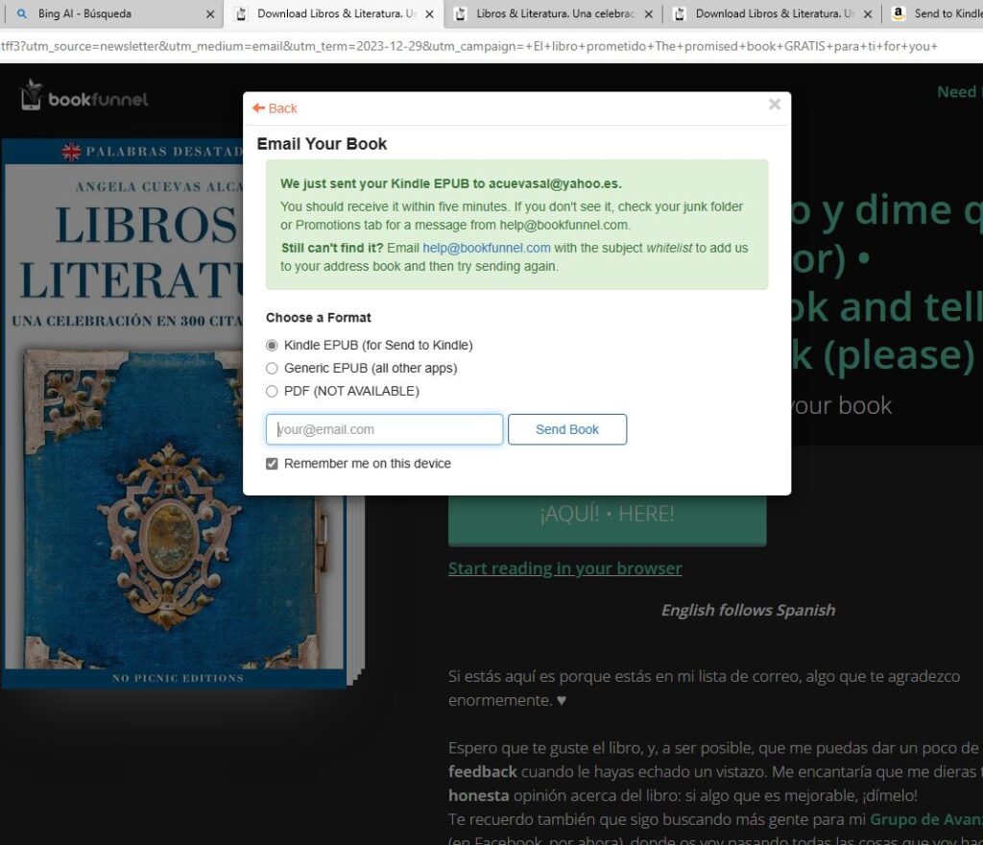This screenshot has width=983, height=845.
Task: Close the Libros & Literatura. Una celebrac tab
Action: click(649, 13)
